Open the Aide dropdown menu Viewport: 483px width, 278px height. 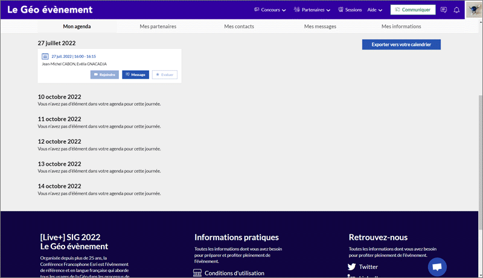click(375, 10)
